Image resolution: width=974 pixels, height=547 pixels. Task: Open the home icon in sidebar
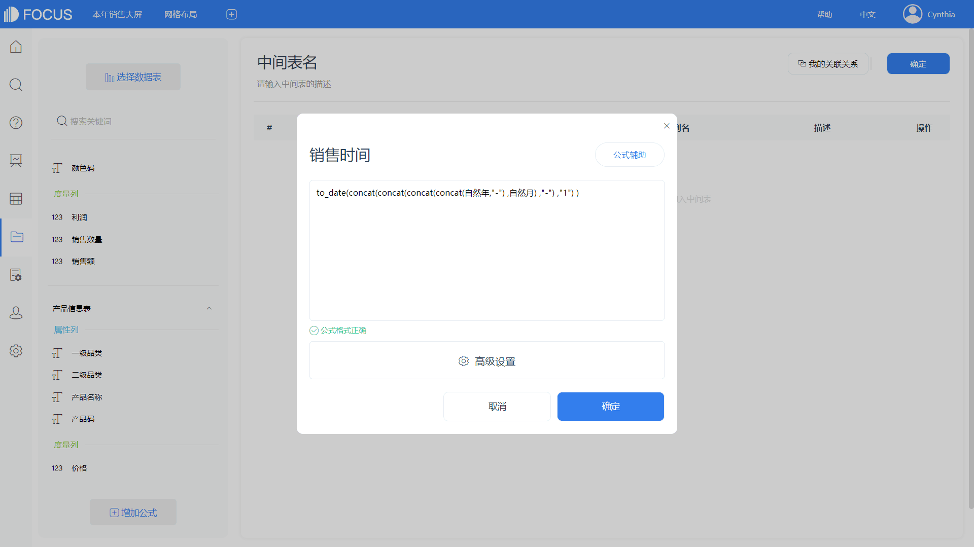(16, 47)
